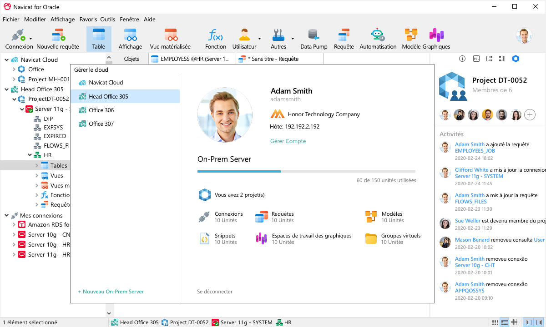Image resolution: width=546 pixels, height=327 pixels.
Task: Click the Gérer Compte link
Action: 288,141
